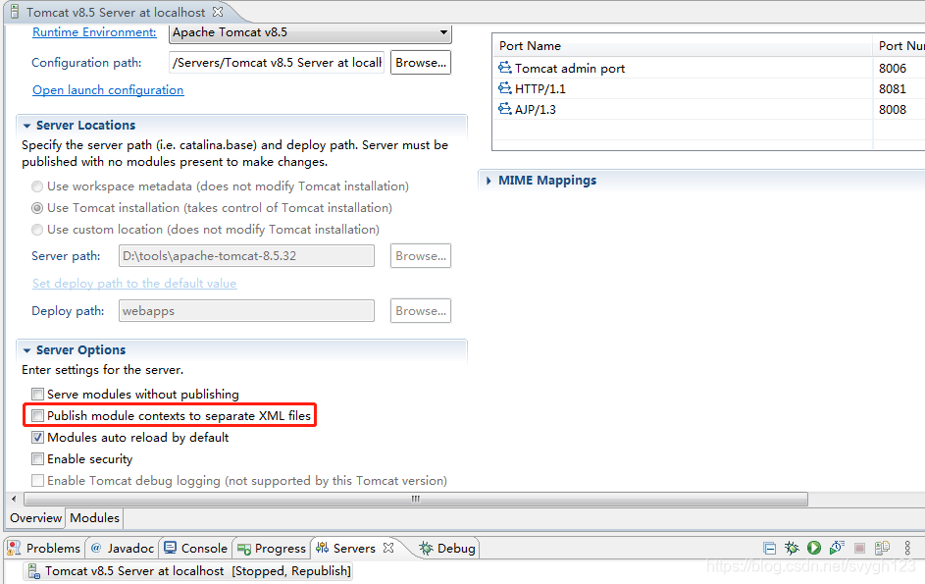Select Use workspace metadata radio button
Screen dimensions: 925x584
coord(37,186)
